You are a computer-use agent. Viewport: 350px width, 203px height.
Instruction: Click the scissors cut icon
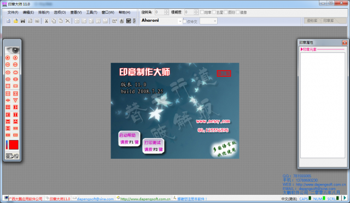coord(46,21)
